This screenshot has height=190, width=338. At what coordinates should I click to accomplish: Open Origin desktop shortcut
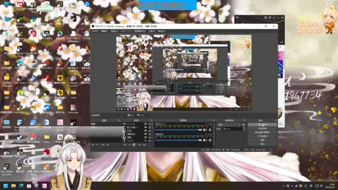pyautogui.click(x=60, y=65)
